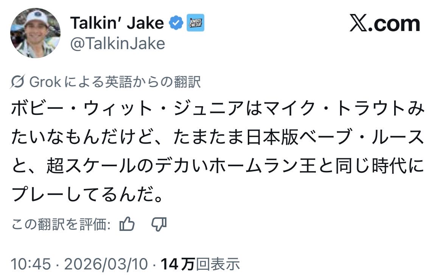Click the Talkin' Jake display name
Viewport: 446px width, 277px height.
[117, 23]
